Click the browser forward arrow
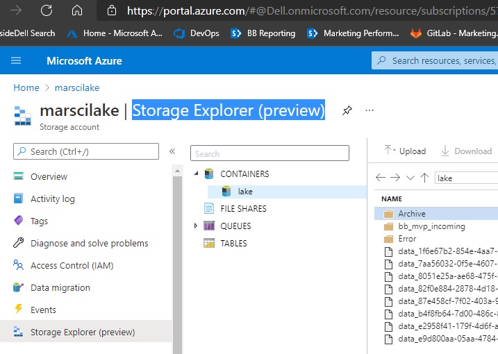This screenshot has width=498, height=354. [16, 10]
